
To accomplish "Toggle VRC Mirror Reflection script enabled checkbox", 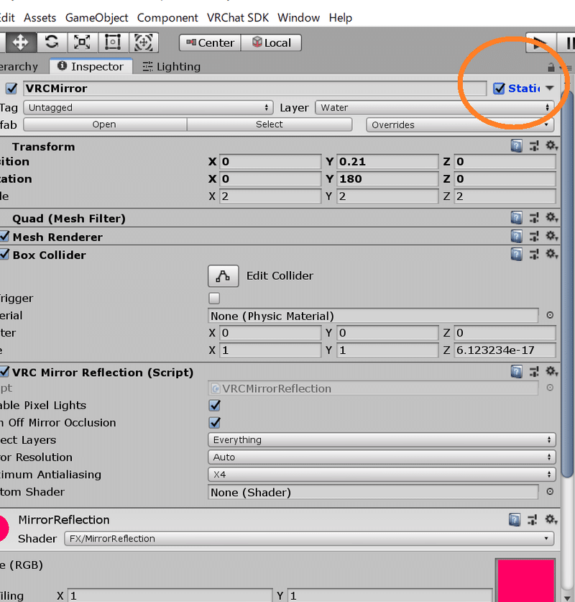I will [x=4, y=372].
